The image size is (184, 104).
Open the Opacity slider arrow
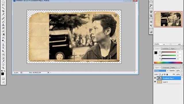click(x=181, y=71)
